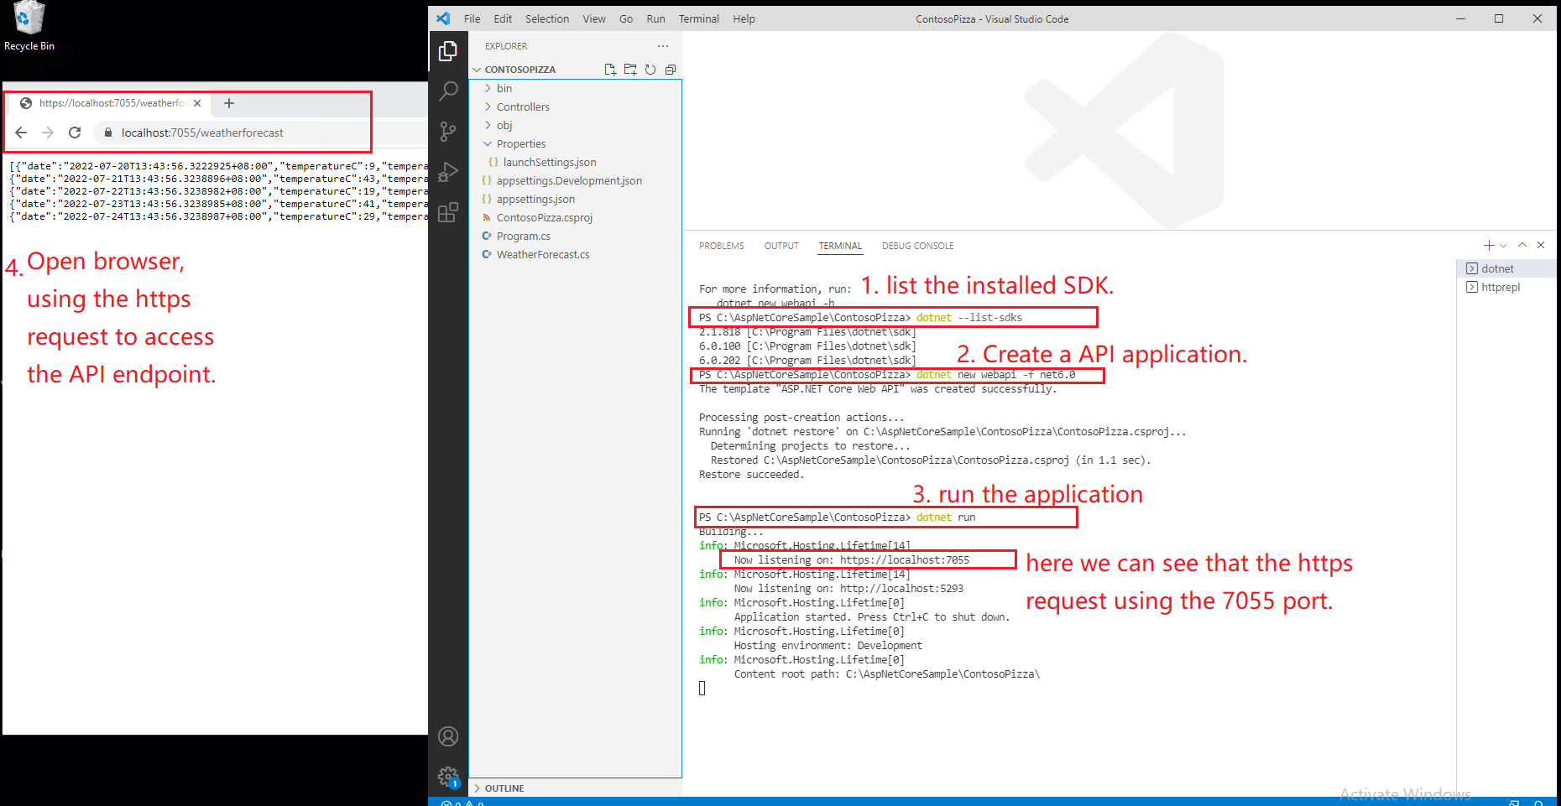Click the New Folder icon in Explorer
Viewport: 1561px width, 806px height.
click(x=630, y=70)
